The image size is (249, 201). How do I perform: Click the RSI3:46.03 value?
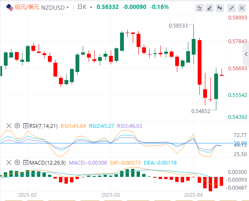point(129,126)
